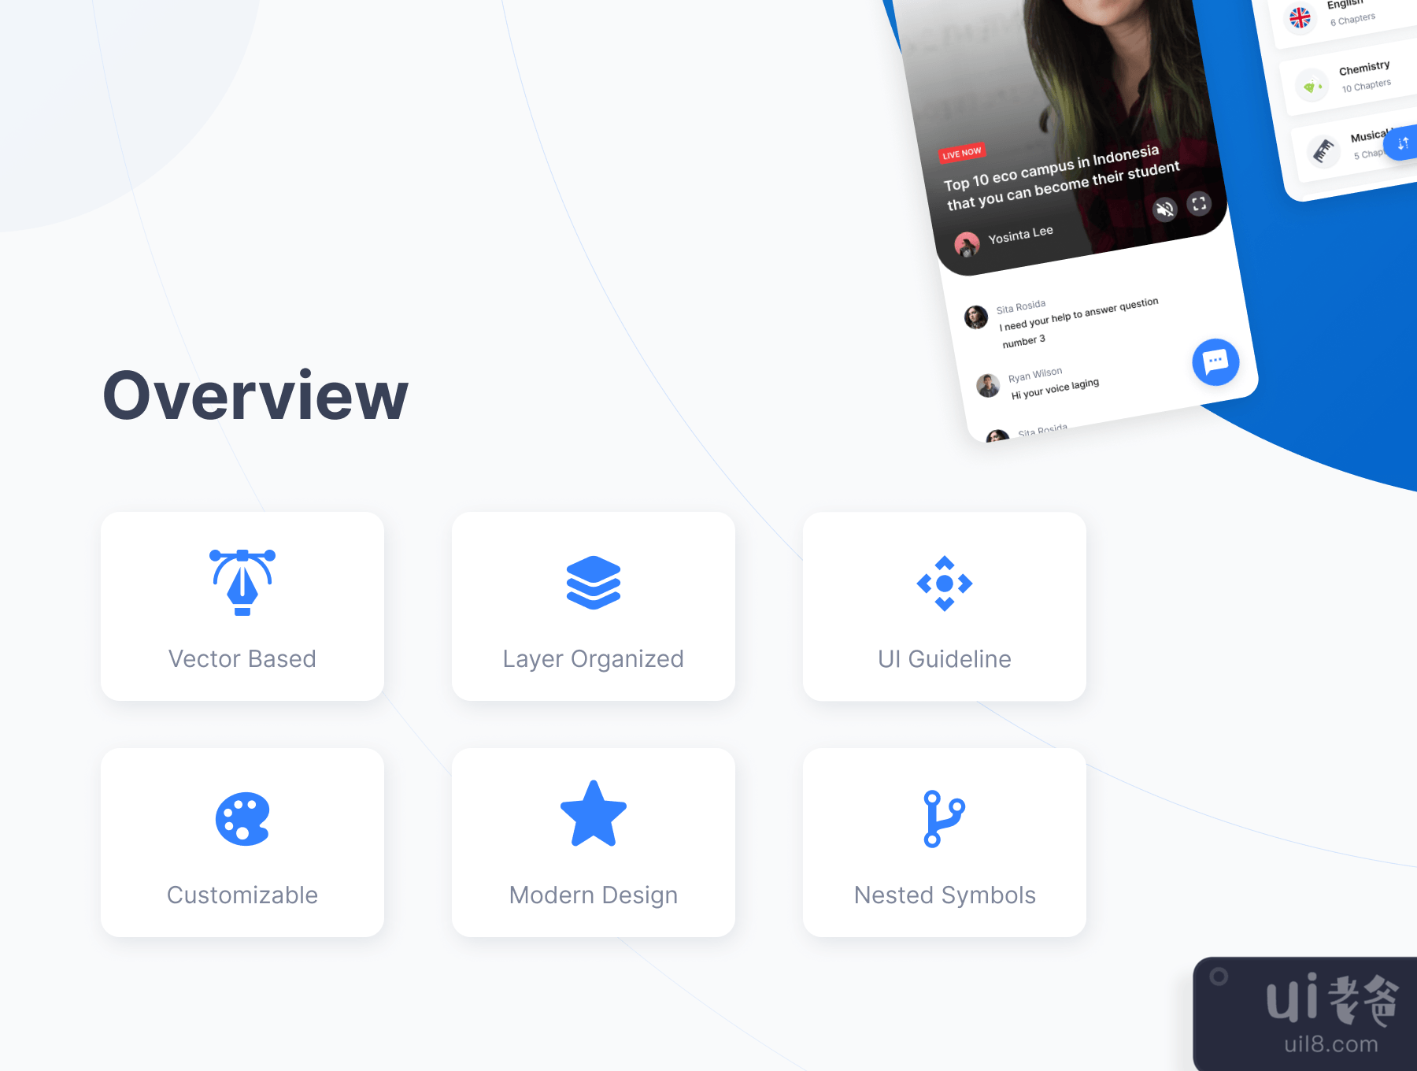Image resolution: width=1417 pixels, height=1071 pixels.
Task: Click the paint palette Customizable icon
Action: tap(242, 819)
